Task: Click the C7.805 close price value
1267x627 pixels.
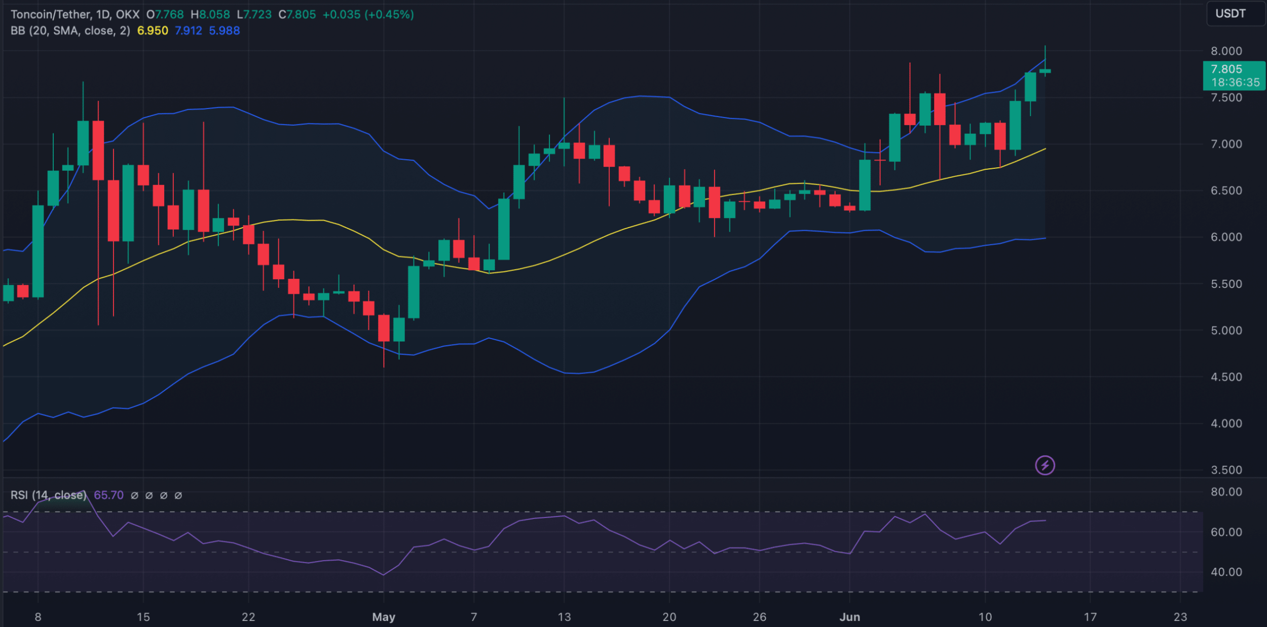Action: coord(297,15)
